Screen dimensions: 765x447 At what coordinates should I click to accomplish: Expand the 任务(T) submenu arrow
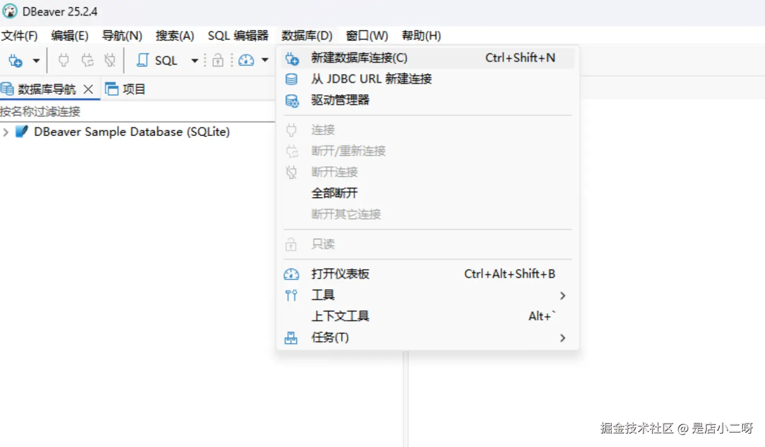[563, 338]
